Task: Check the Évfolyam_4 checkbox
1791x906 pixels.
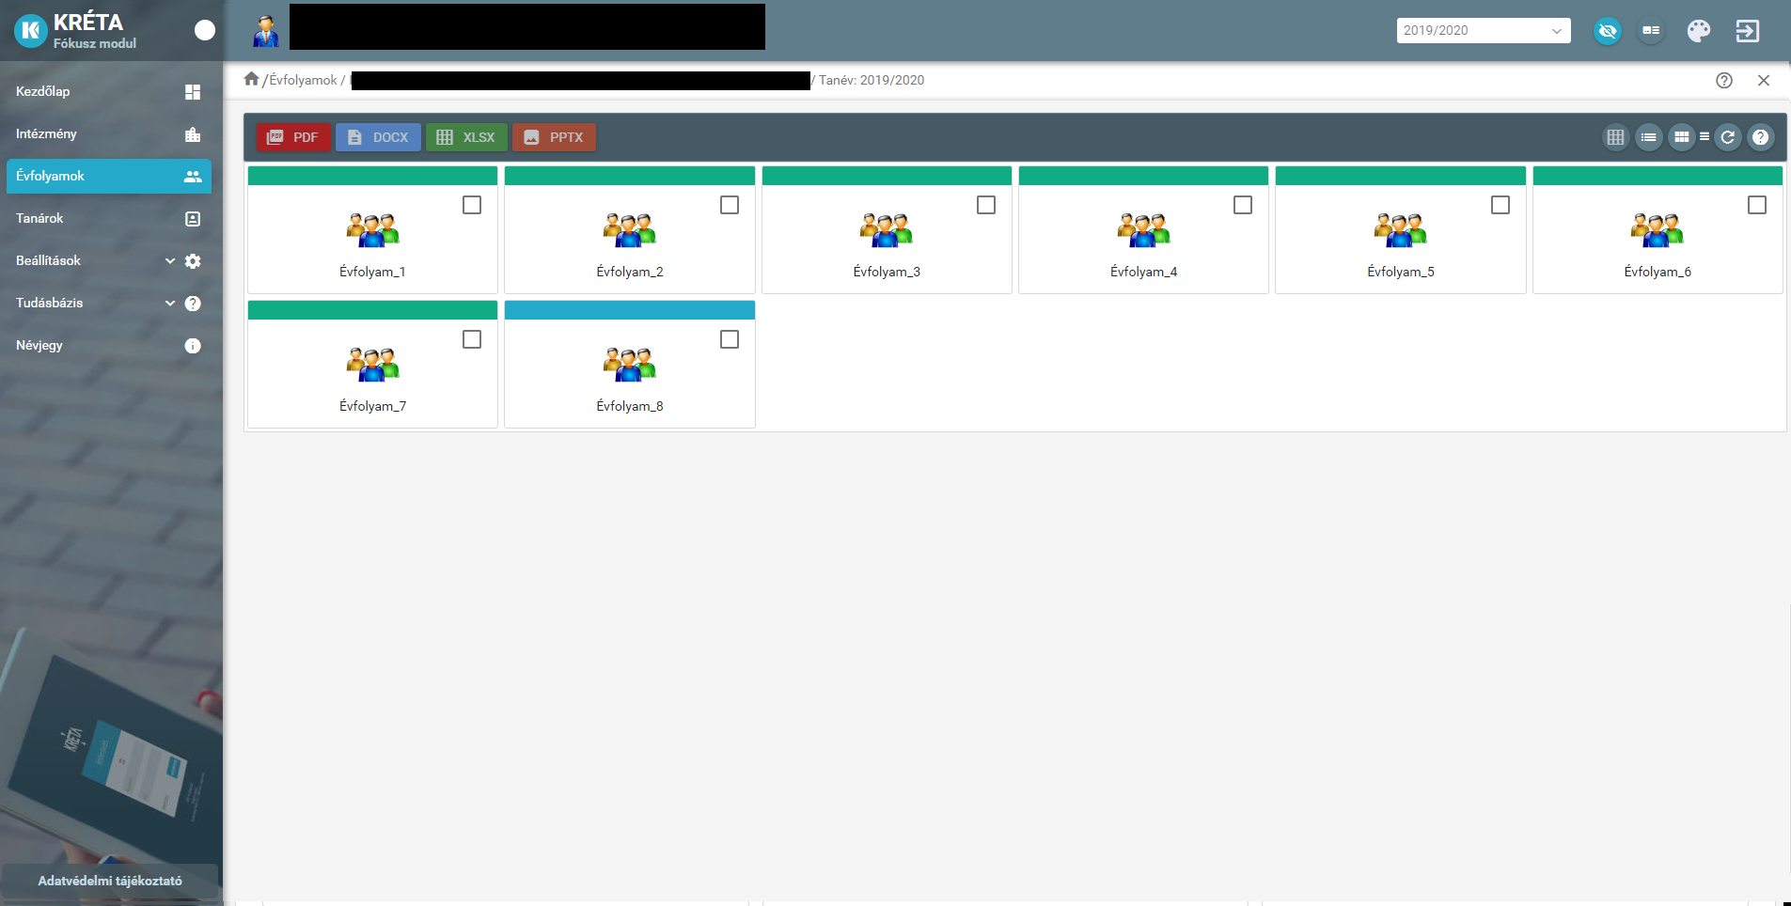Action: [1243, 205]
